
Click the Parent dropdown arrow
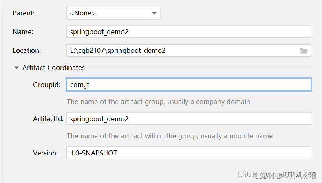(154, 13)
